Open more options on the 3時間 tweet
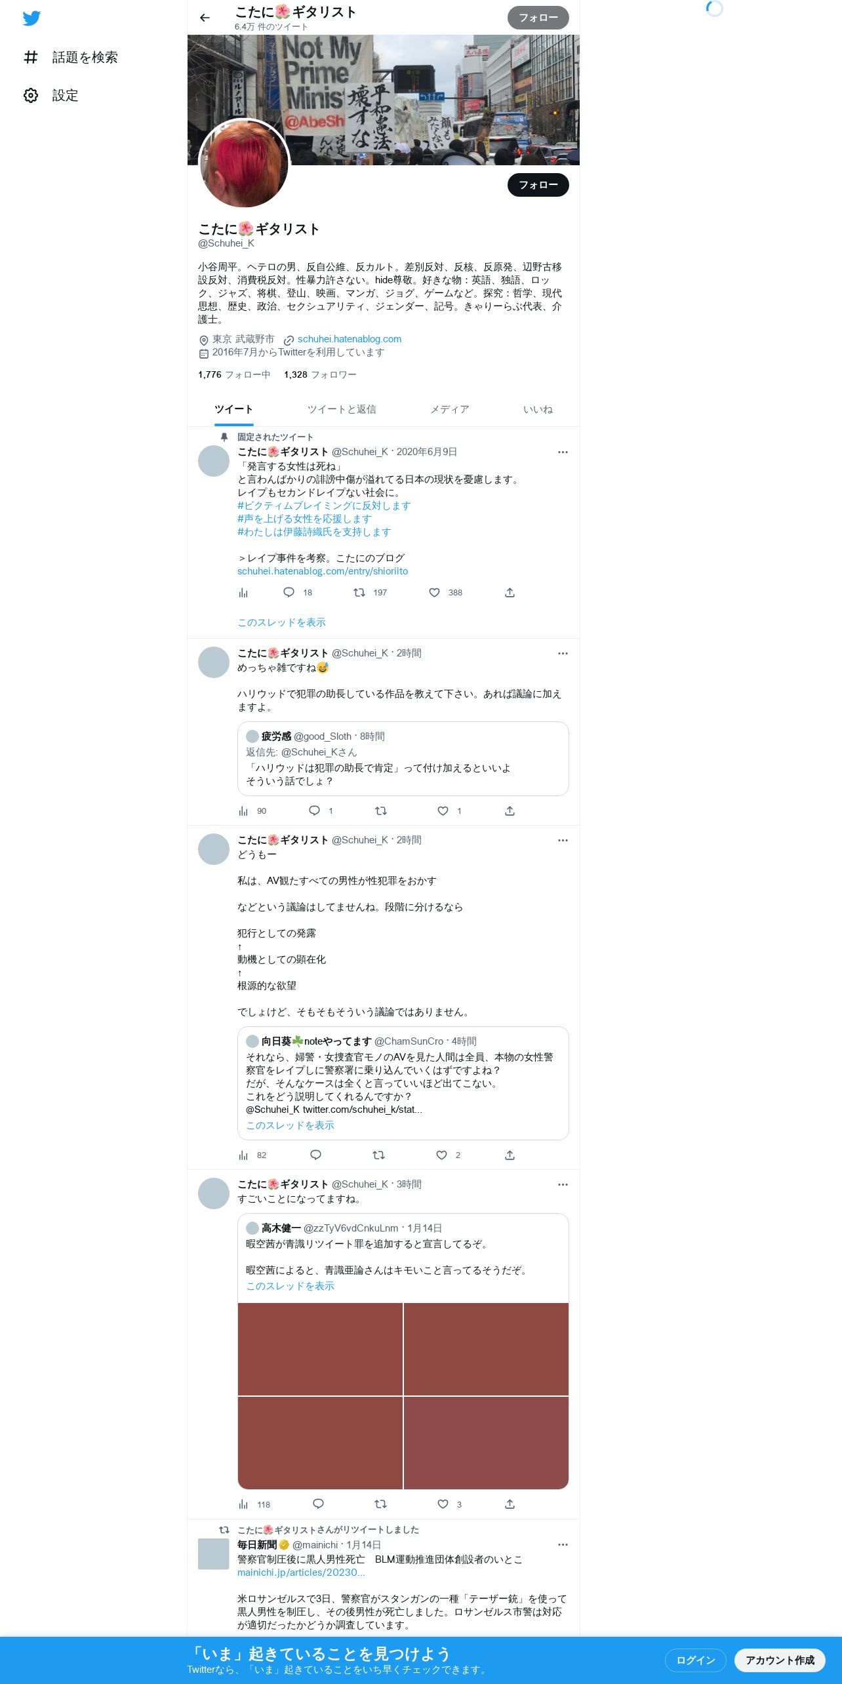This screenshot has width=842, height=1684. [563, 1185]
